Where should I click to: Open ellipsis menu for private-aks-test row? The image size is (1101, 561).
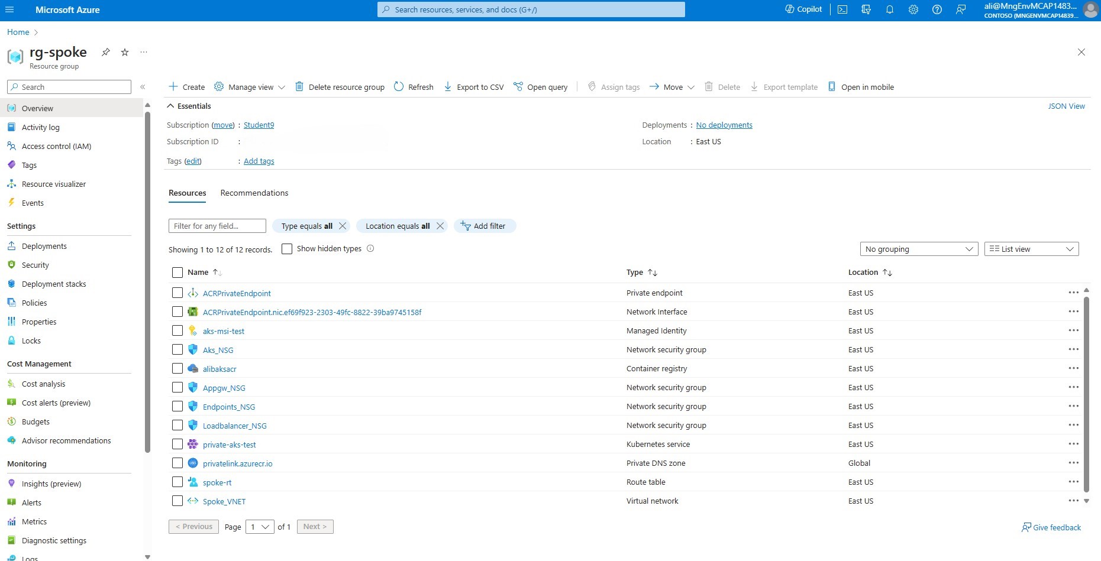pyautogui.click(x=1074, y=444)
